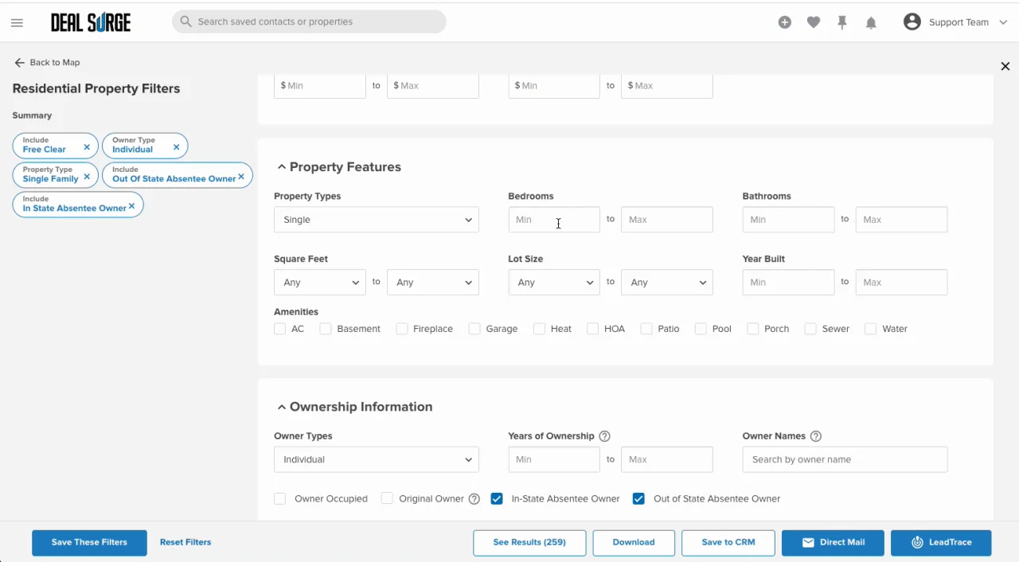Open Lot Size maximum dropdown
This screenshot has height=562, width=1019.
(667, 283)
